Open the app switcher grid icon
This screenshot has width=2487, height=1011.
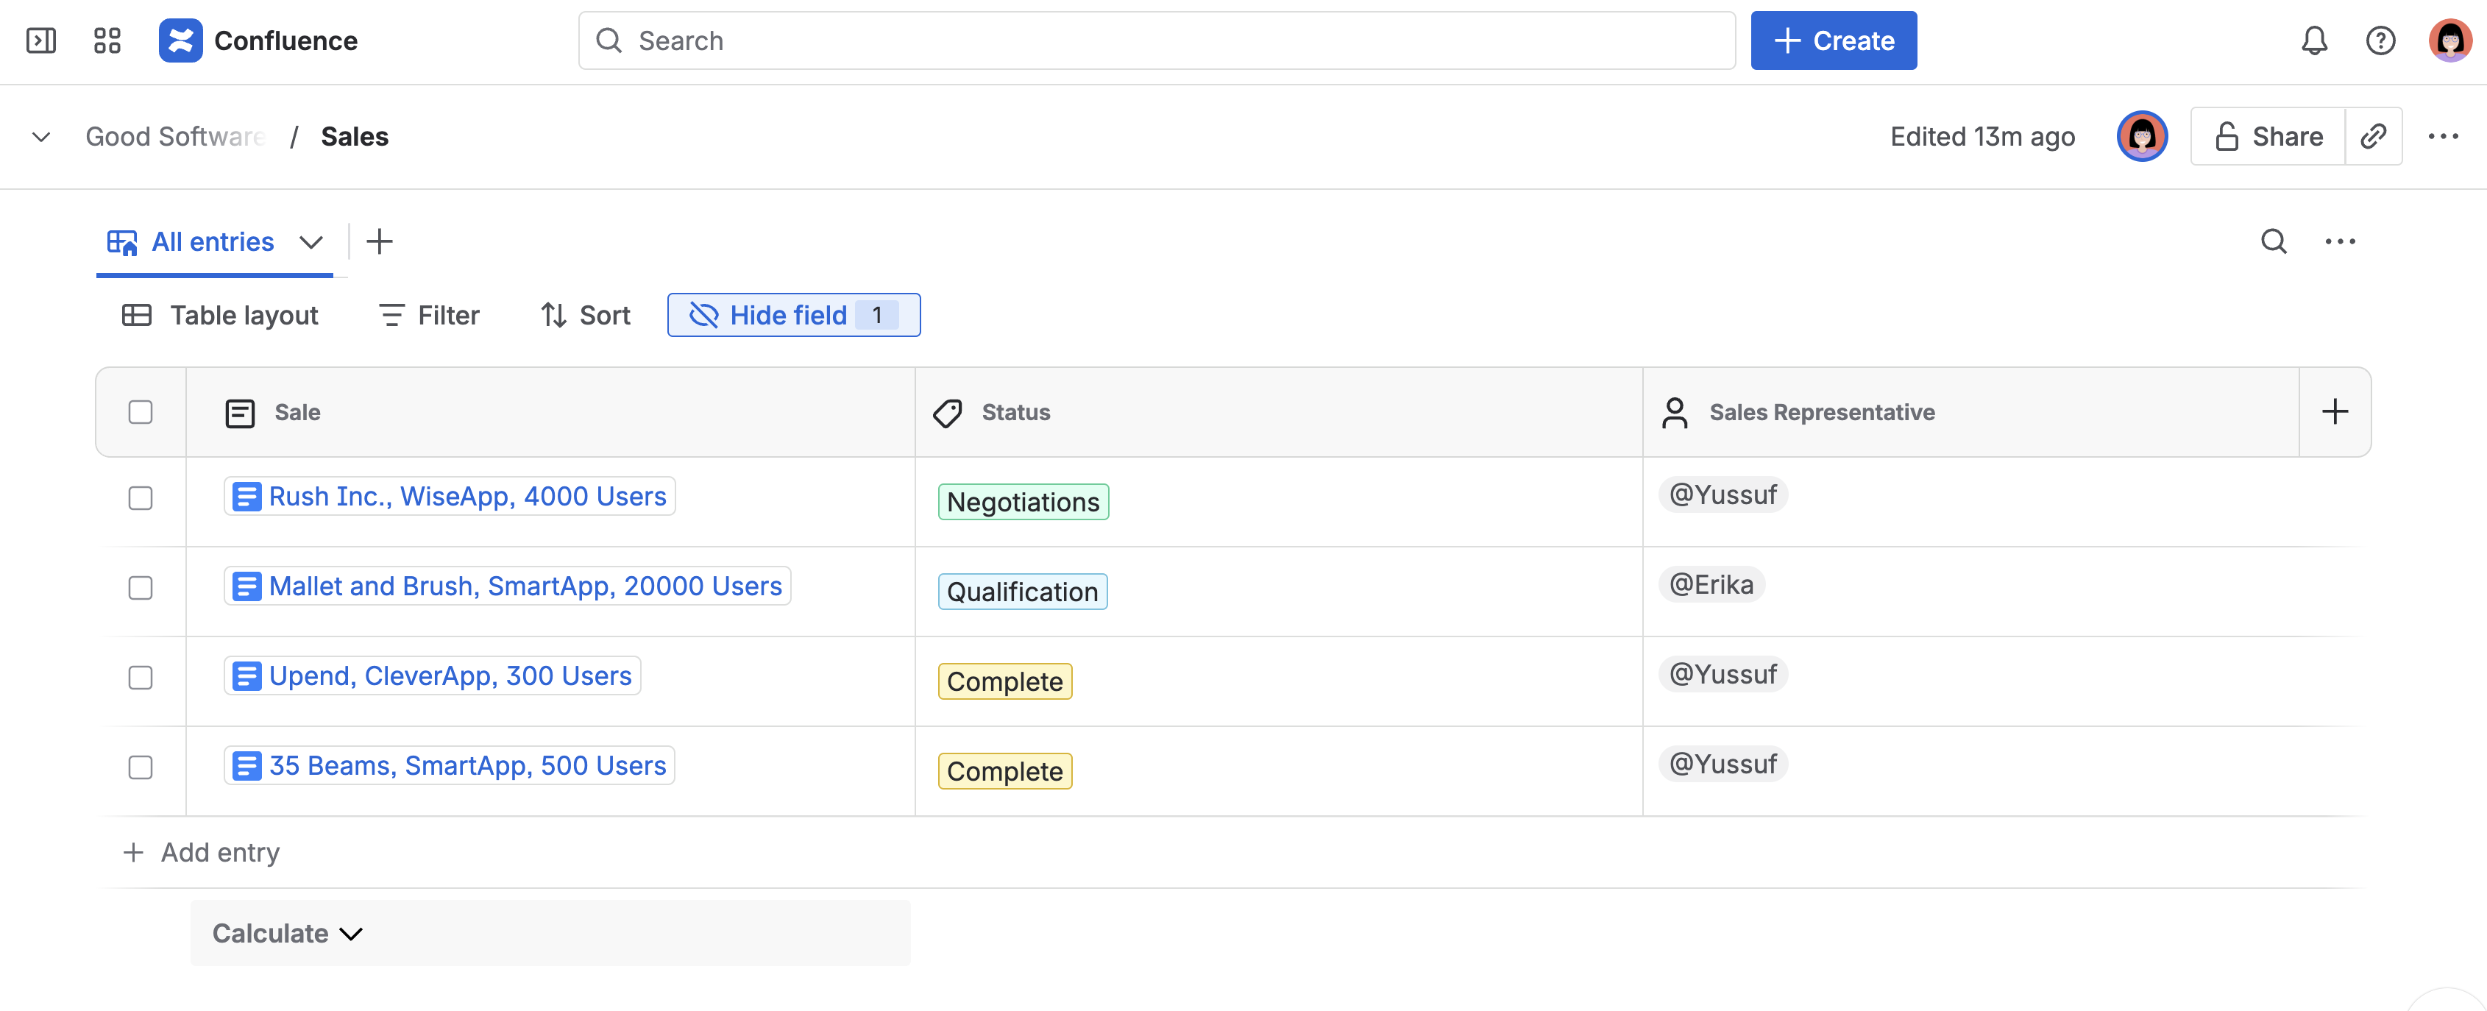pyautogui.click(x=107, y=40)
